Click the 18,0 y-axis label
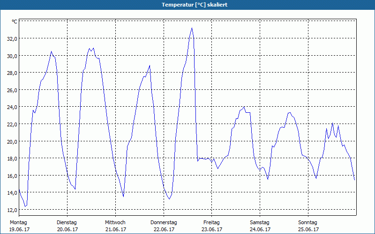 coord(12,159)
